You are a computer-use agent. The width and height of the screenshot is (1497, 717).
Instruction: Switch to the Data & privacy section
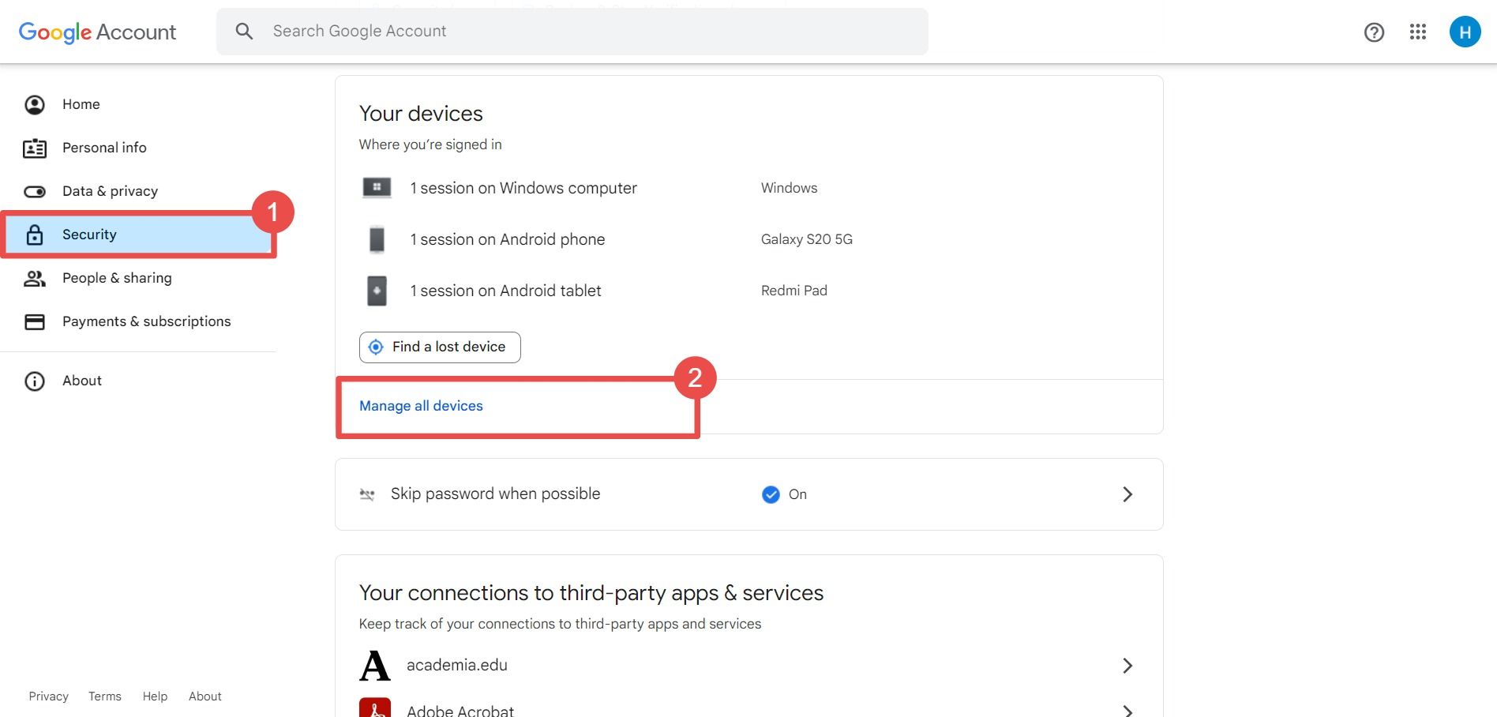coord(110,191)
